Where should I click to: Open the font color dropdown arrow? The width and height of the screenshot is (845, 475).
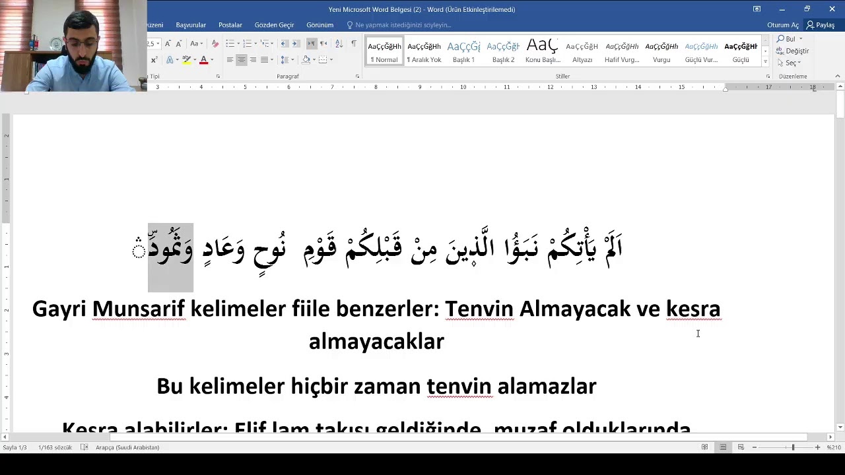(211, 60)
